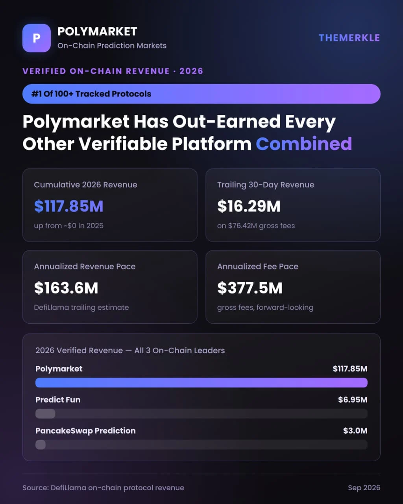Click the Cumulative 2026 Revenue label
403x504 pixels.
pos(85,185)
